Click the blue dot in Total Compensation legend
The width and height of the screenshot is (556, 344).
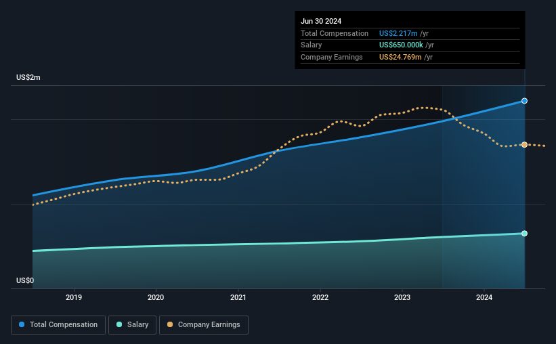pos(22,324)
